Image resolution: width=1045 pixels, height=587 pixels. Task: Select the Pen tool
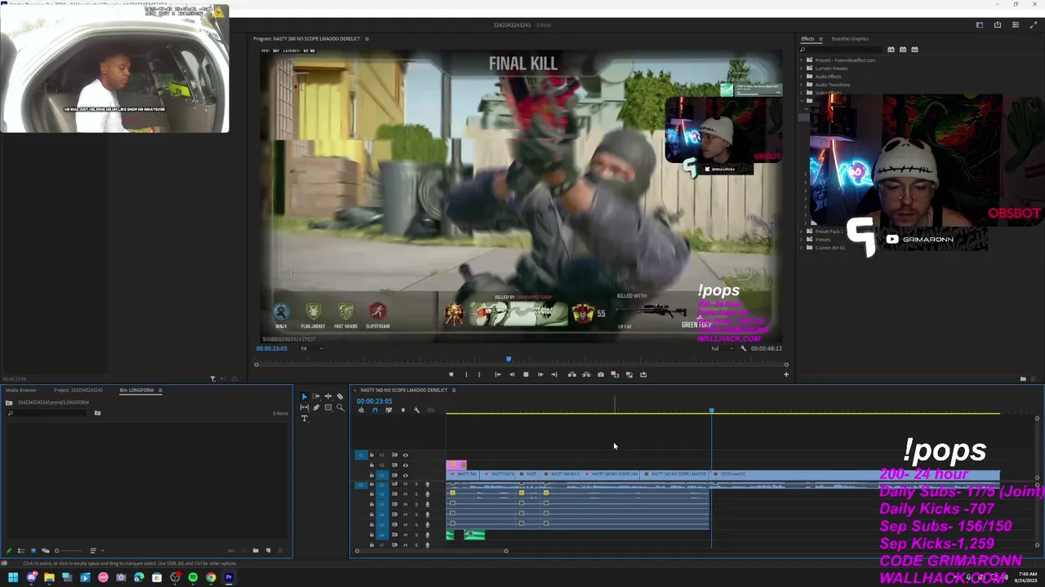pos(316,408)
